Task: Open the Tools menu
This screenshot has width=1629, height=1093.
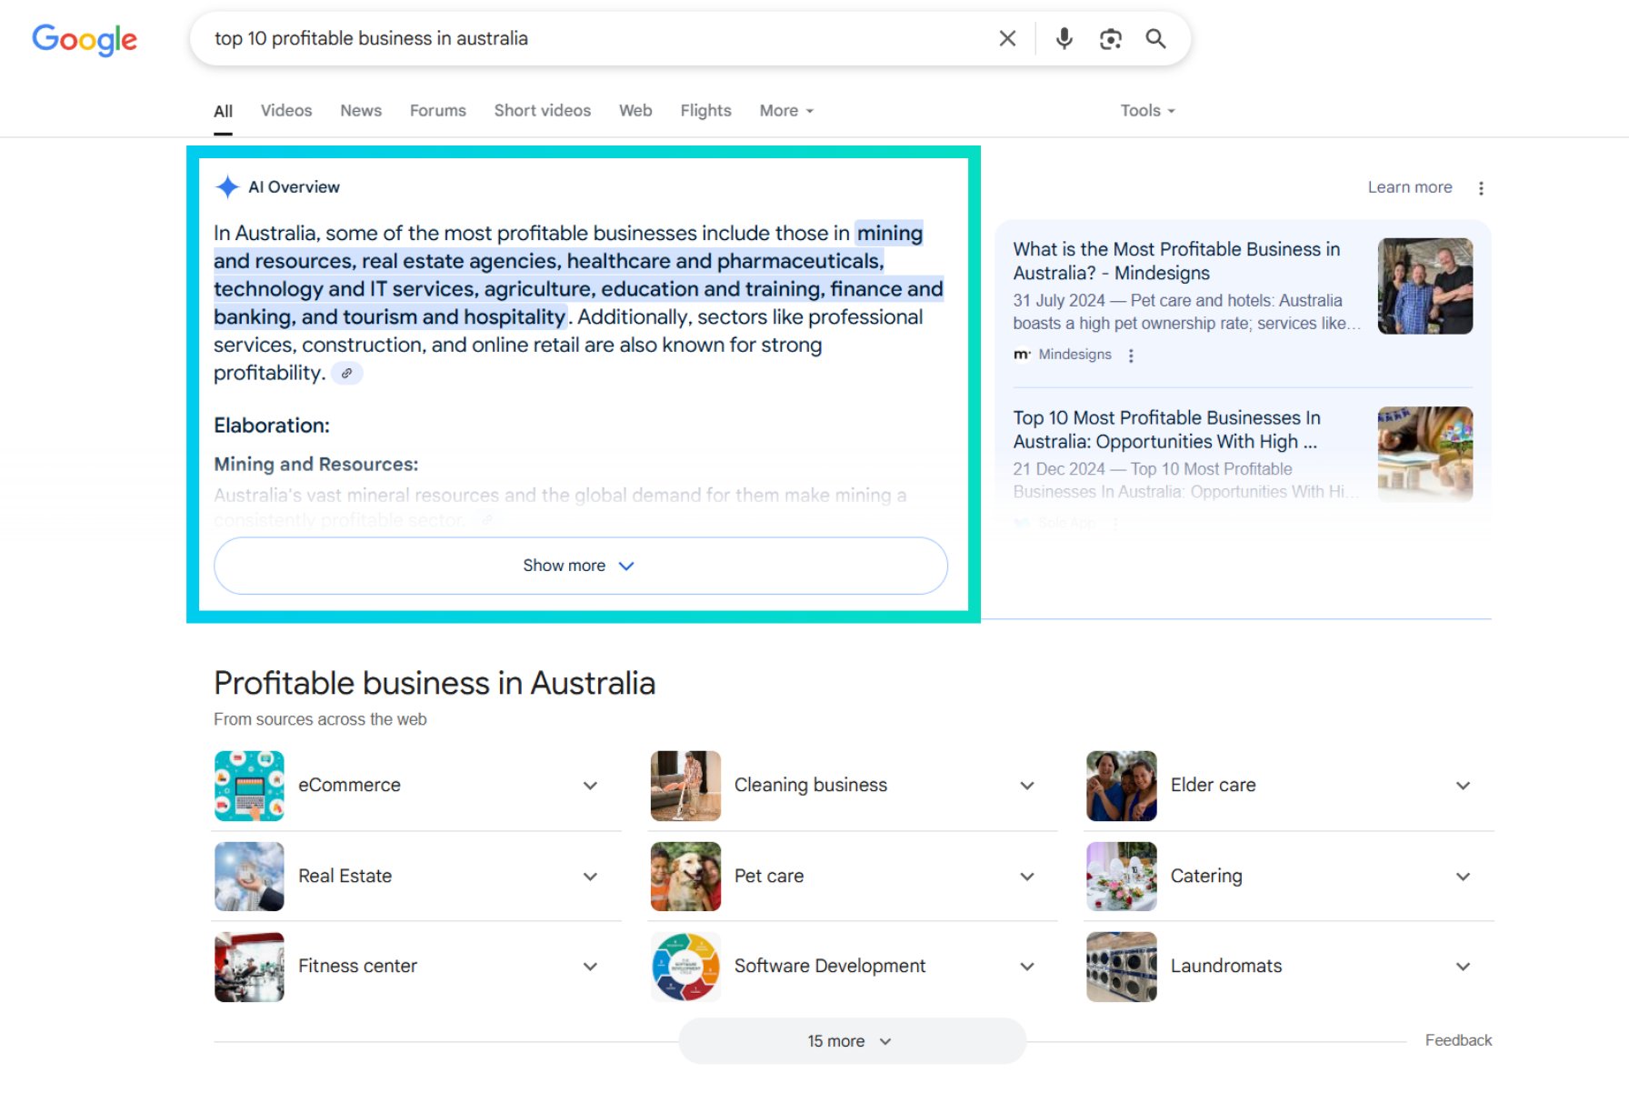Action: click(1146, 110)
